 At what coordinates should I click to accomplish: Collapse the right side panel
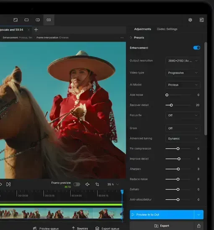pyautogui.click(x=202, y=20)
